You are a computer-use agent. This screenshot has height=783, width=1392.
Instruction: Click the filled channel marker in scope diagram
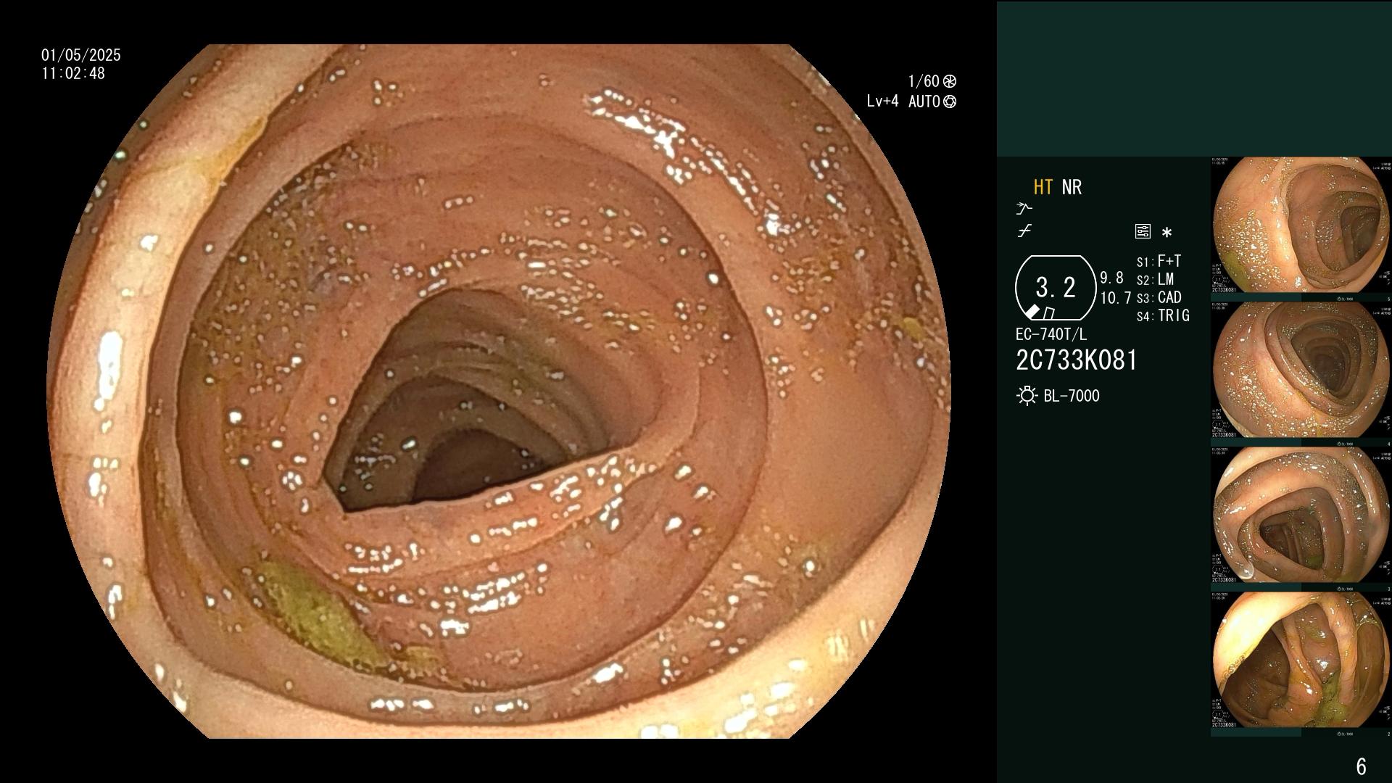click(1032, 312)
